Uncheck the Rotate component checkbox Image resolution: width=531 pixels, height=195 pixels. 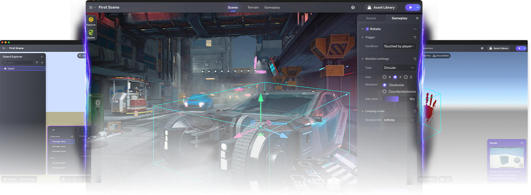click(367, 29)
